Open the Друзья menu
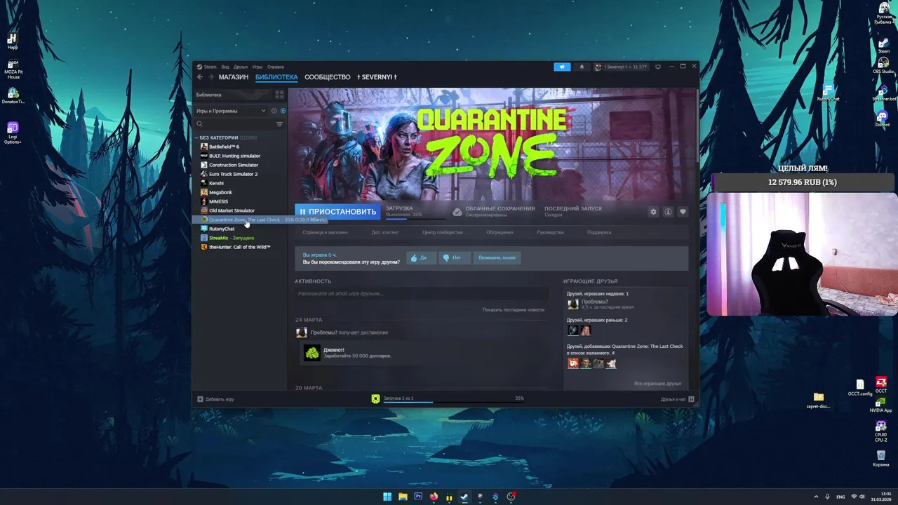898x505 pixels. click(241, 67)
